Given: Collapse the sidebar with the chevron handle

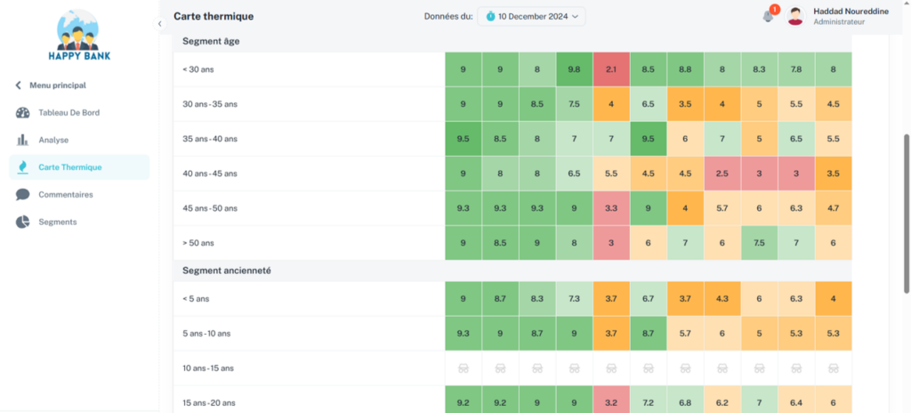Looking at the screenshot, I should point(159,24).
